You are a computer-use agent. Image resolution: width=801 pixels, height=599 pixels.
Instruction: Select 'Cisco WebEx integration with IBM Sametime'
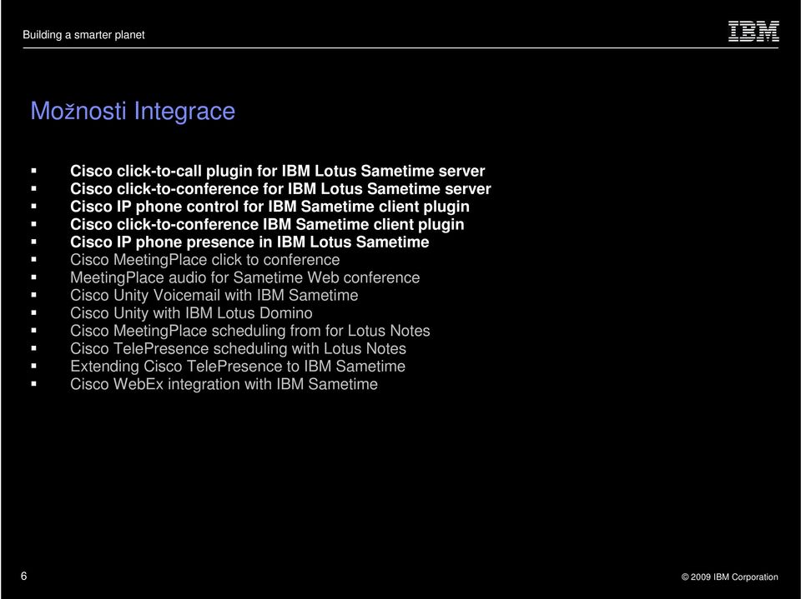click(x=224, y=384)
